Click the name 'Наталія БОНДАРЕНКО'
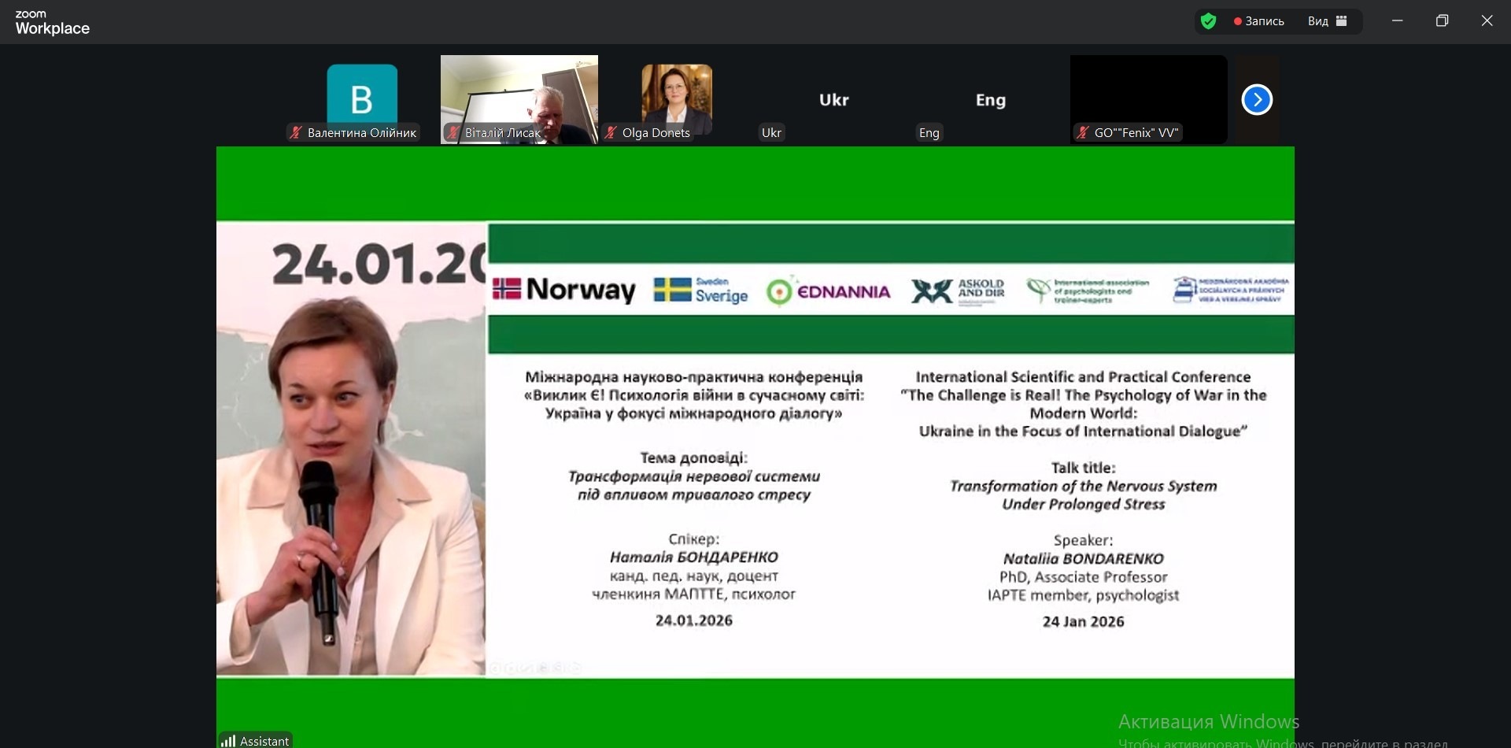1511x748 pixels. 693,557
